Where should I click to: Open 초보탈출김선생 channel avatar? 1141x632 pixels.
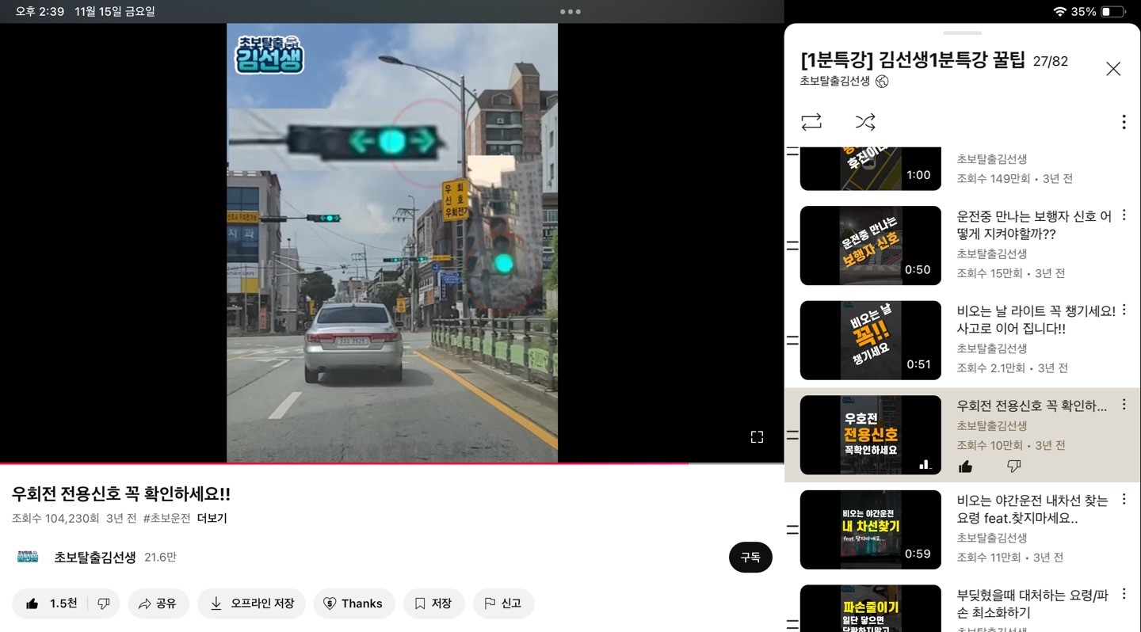[x=28, y=557]
